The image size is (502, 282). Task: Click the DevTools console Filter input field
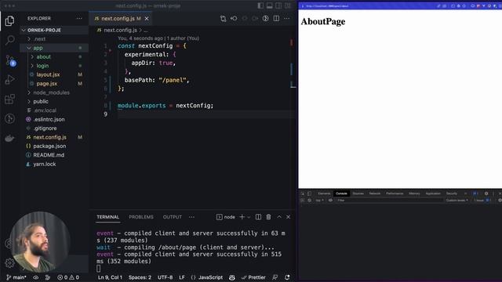pos(389,201)
